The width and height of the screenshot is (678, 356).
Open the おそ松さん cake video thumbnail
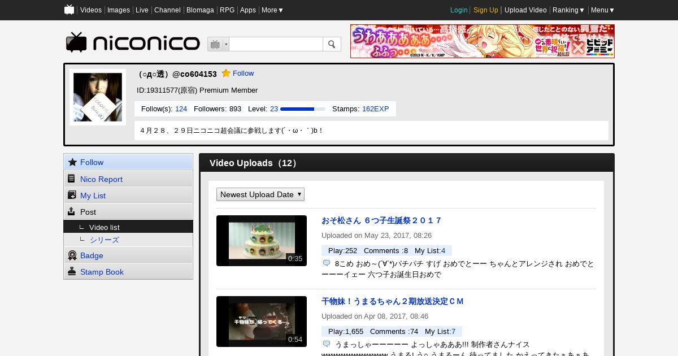click(262, 241)
